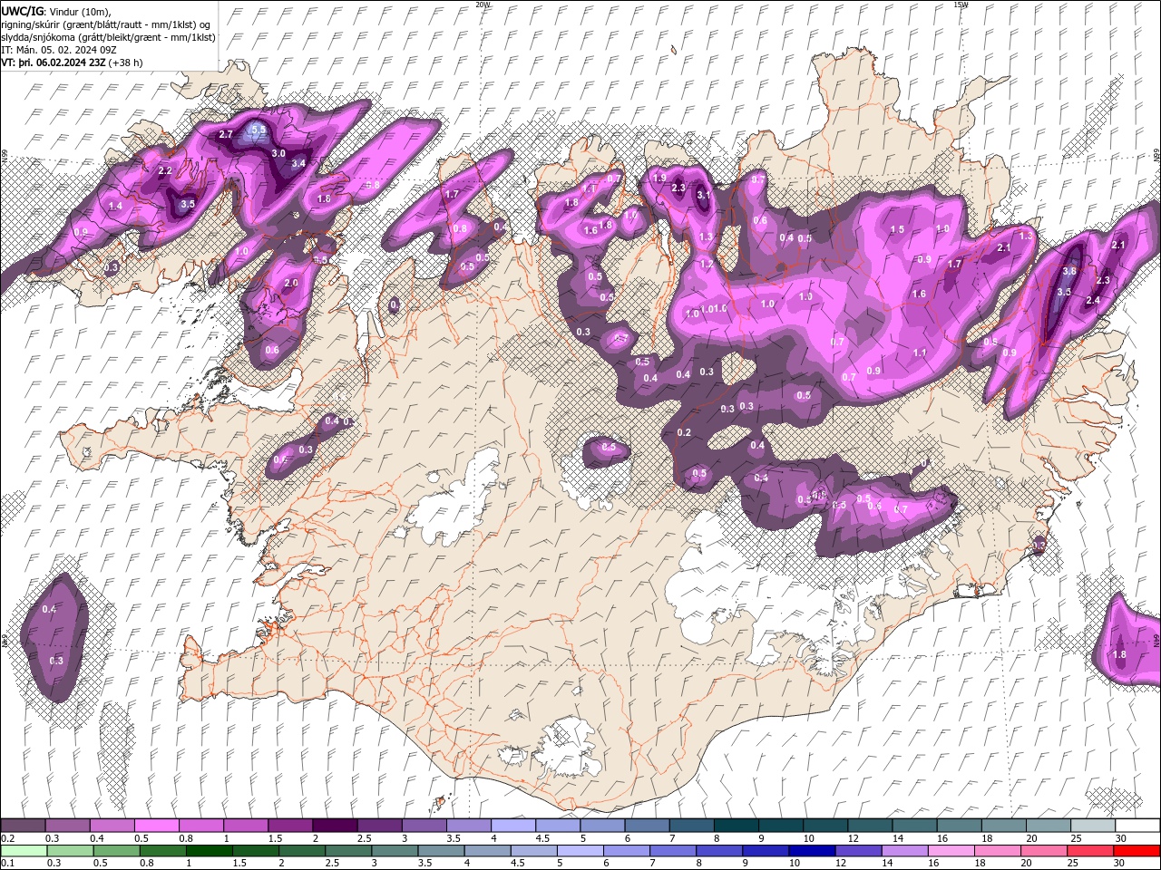Click the 'IT: Mán. 05. 02. 2024 09Z' line
The image size is (1161, 870).
61,50
